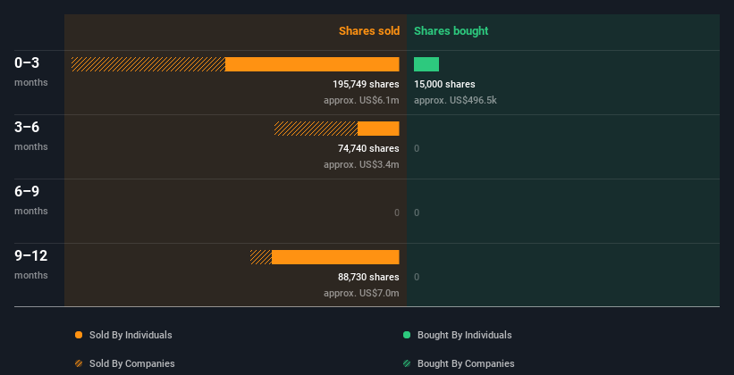Click the 88,730 shares value
The width and height of the screenshot is (734, 375).
pos(368,277)
